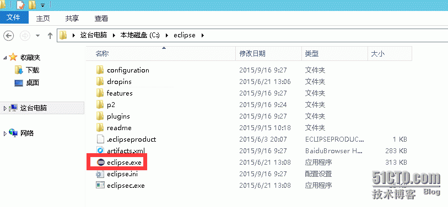This screenshot has width=448, height=207.
Task: Open recent locations dropdown arrow
Action: [x=37, y=36]
